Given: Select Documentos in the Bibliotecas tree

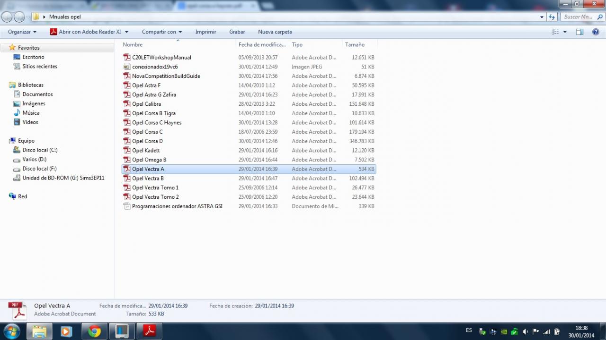Looking at the screenshot, I should tap(38, 94).
